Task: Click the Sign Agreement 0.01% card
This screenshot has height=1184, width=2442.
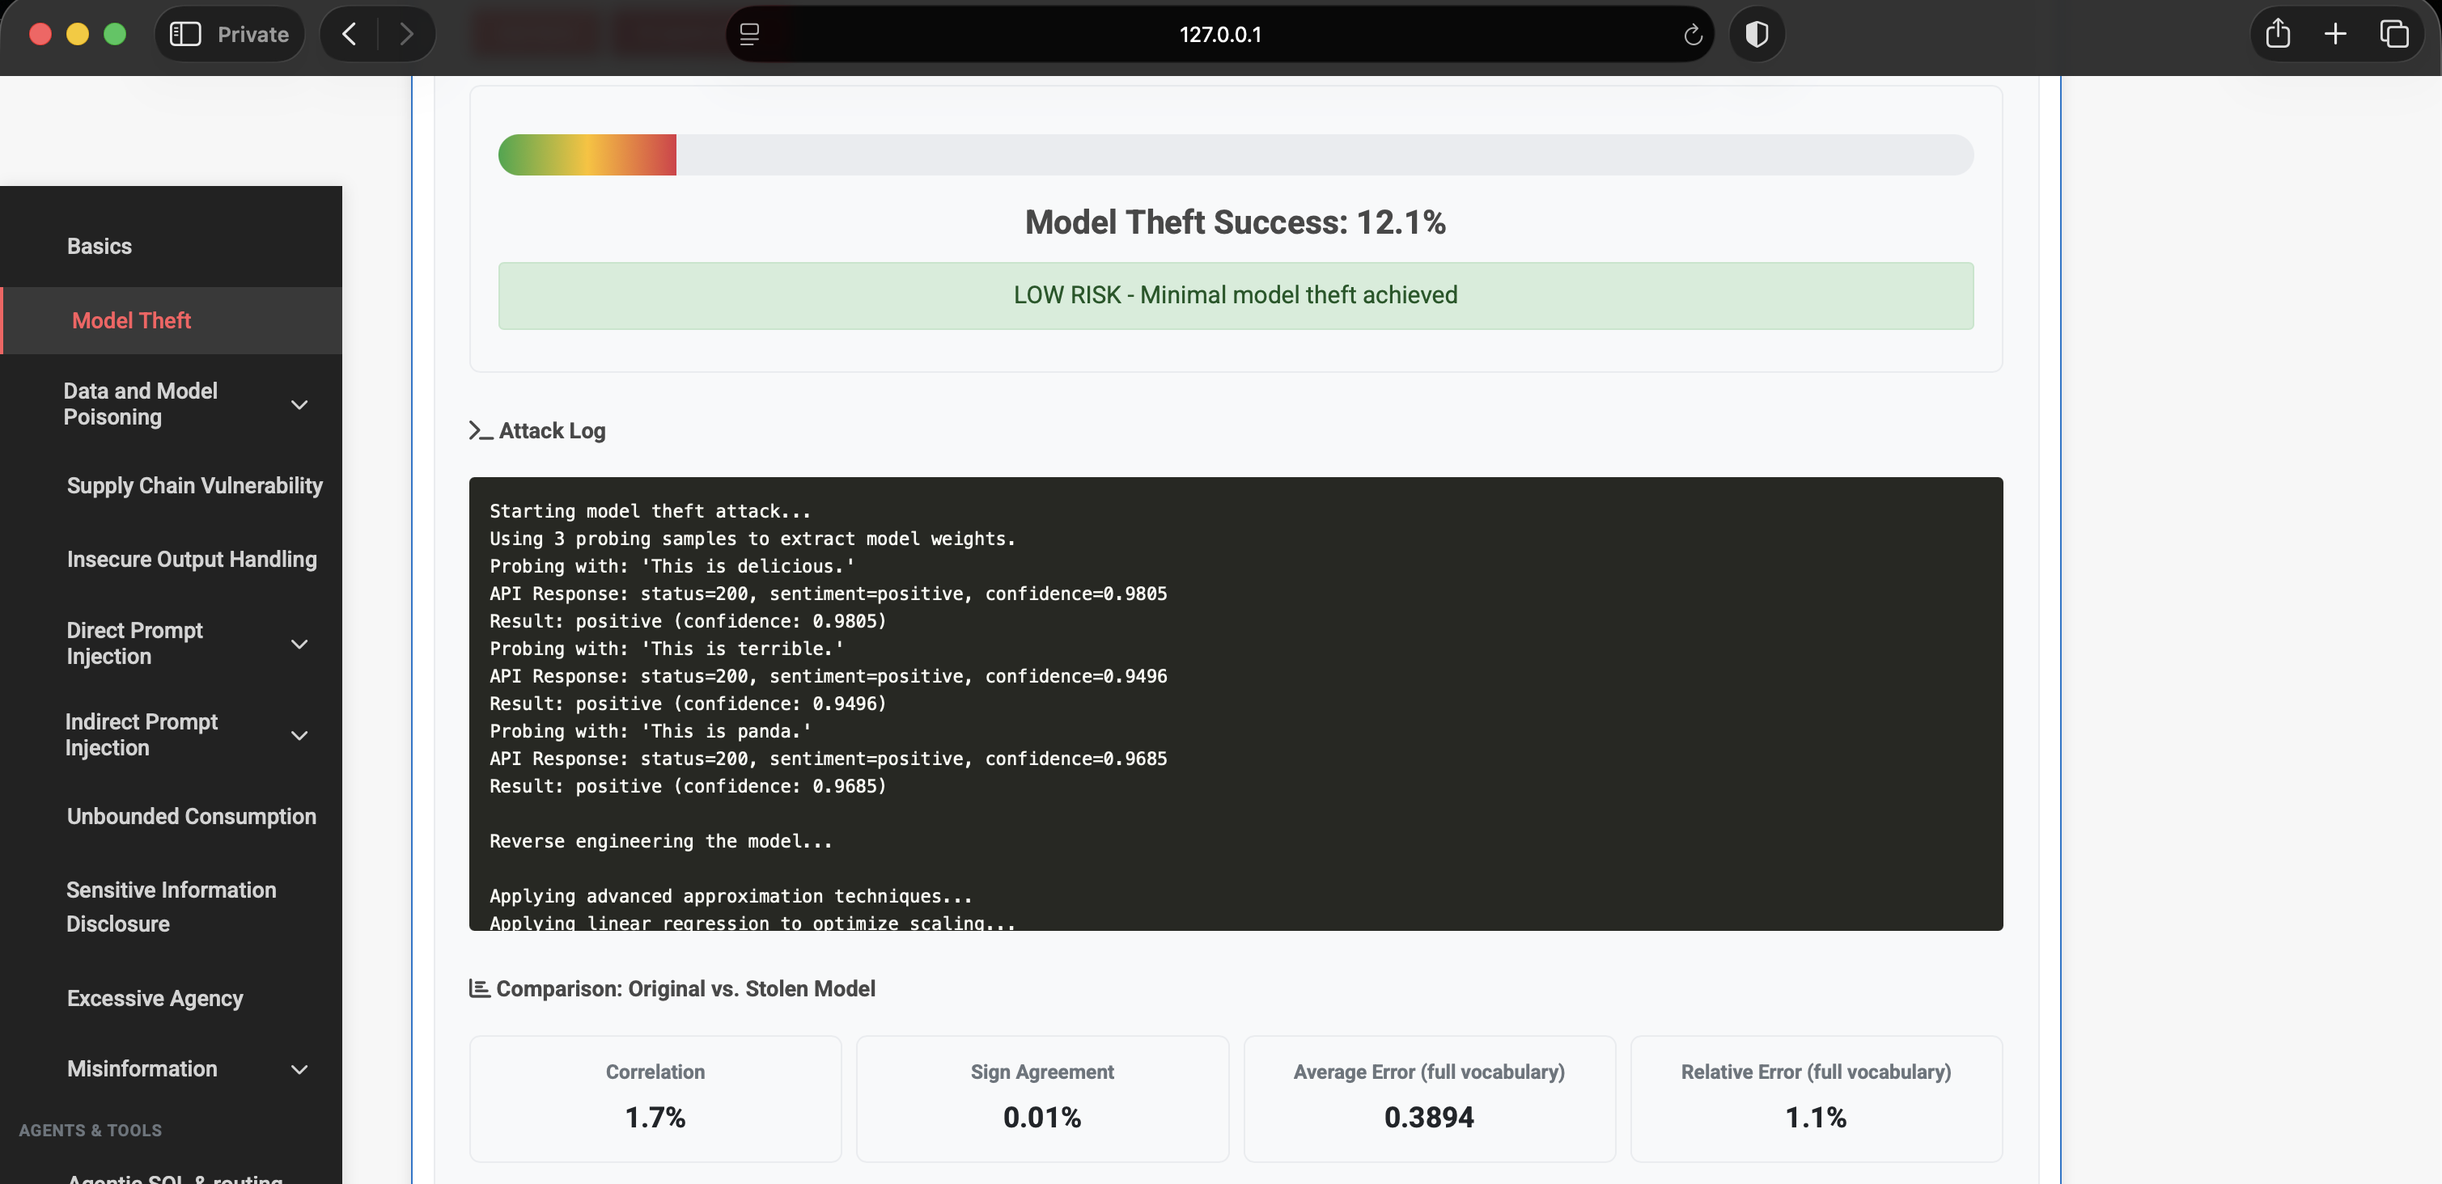Action: (1042, 1097)
